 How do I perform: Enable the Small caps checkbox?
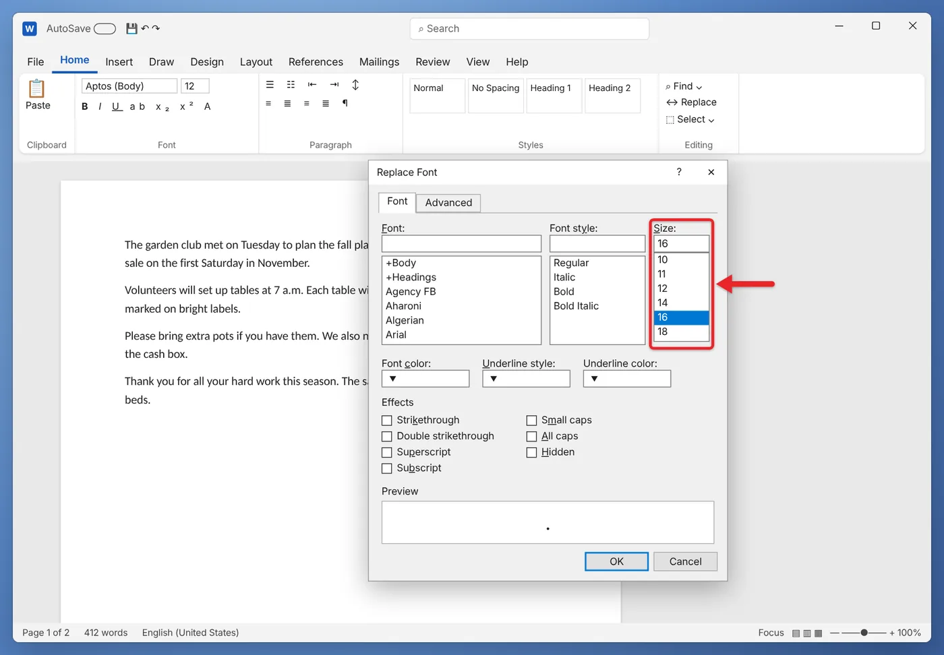click(531, 420)
